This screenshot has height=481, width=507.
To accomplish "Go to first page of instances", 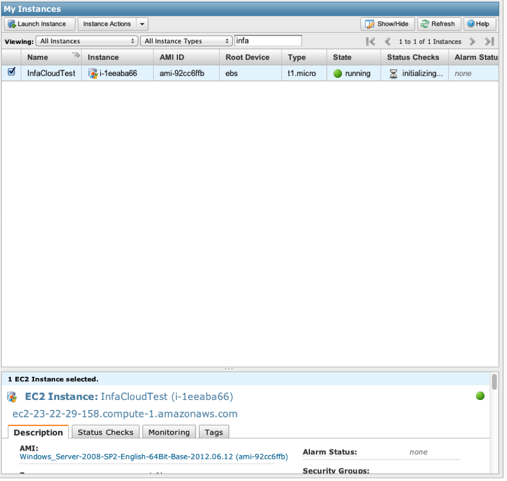I will [371, 41].
